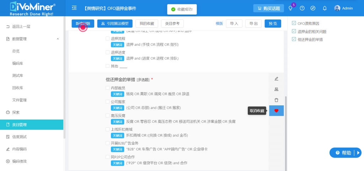Click the algorithm model hierarchy icon in question toolbar
This screenshot has width=364, height=171.
(276, 89)
